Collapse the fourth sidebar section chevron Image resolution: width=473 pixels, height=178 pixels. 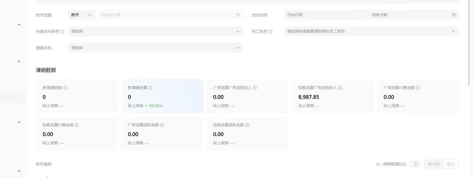pyautogui.click(x=19, y=171)
